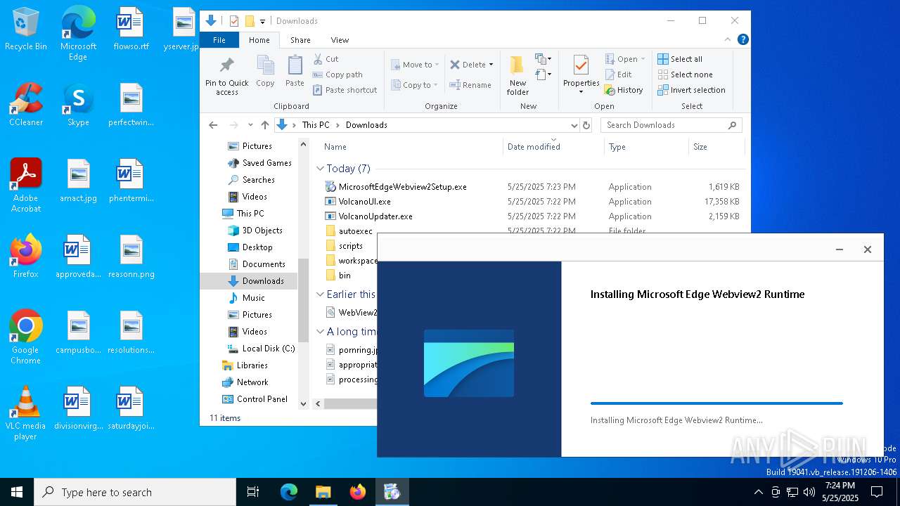
Task: Select Local Disk (C:) in navigation pane
Action: [261, 349]
